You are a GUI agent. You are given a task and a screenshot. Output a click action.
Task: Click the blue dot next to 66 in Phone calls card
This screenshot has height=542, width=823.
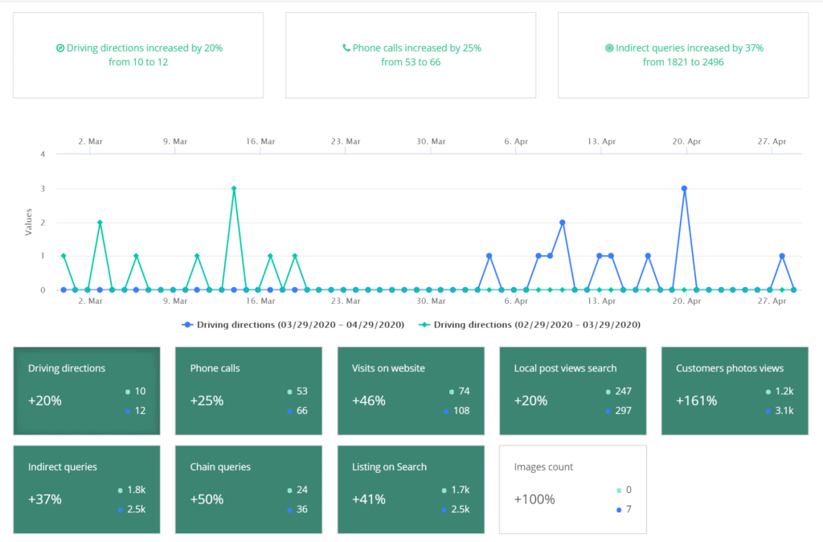(x=289, y=411)
